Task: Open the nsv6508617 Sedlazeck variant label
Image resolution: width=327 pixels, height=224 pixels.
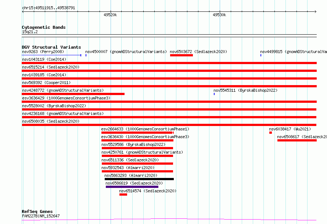Action: (x=302, y=137)
